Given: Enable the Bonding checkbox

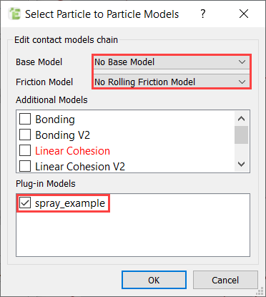Looking at the screenshot, I should (25, 119).
